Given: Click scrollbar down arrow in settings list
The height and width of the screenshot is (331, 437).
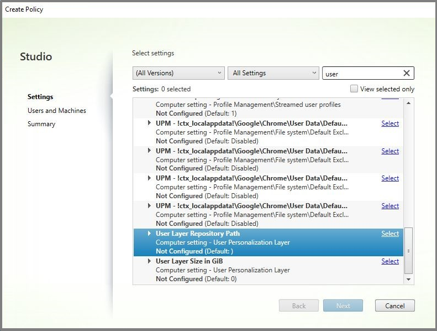Looking at the screenshot, I should 409,280.
